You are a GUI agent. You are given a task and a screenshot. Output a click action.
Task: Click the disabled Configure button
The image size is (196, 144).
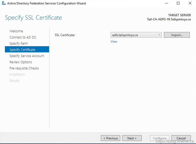click(160, 138)
